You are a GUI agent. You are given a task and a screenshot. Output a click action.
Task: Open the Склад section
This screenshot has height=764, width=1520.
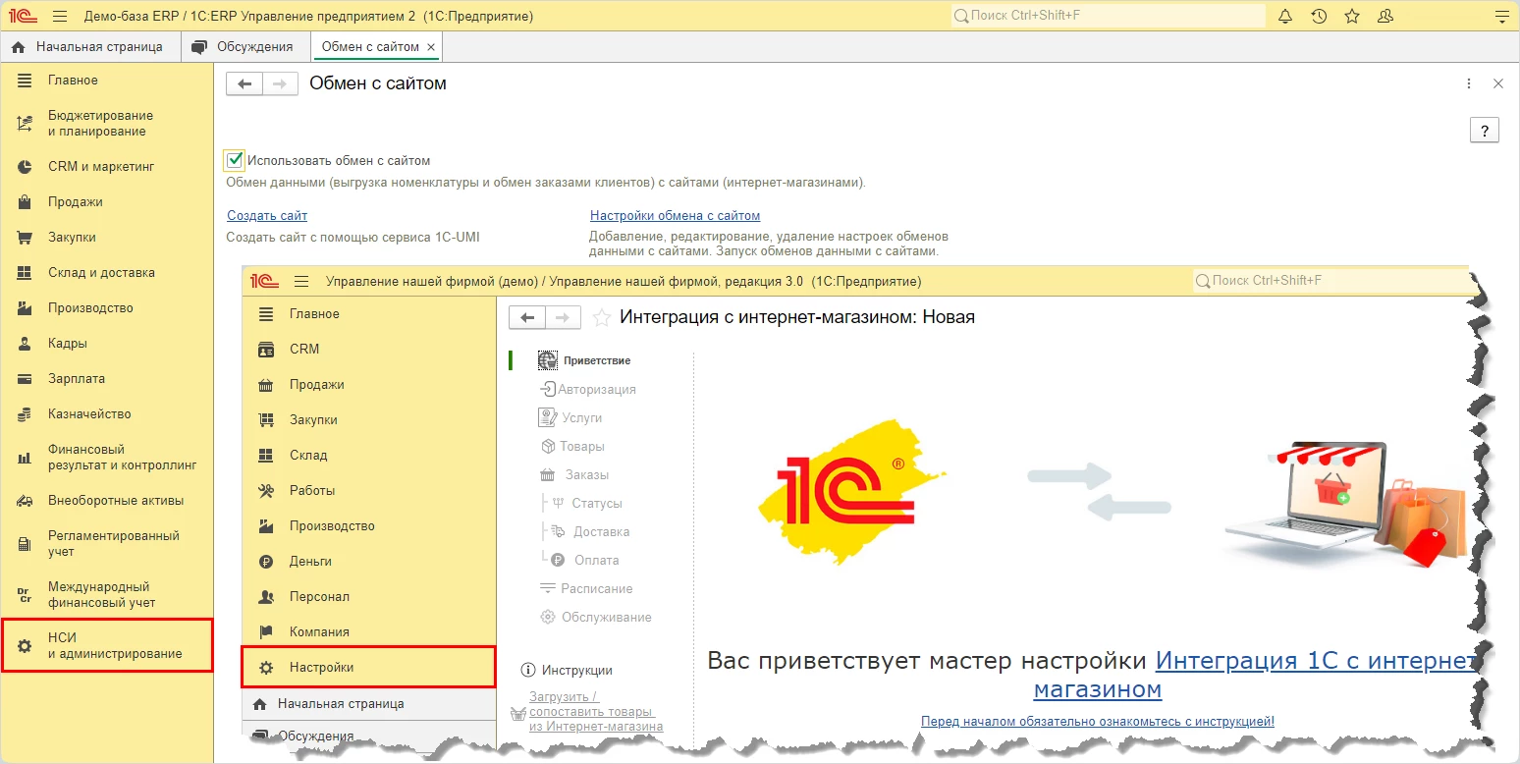coord(369,456)
